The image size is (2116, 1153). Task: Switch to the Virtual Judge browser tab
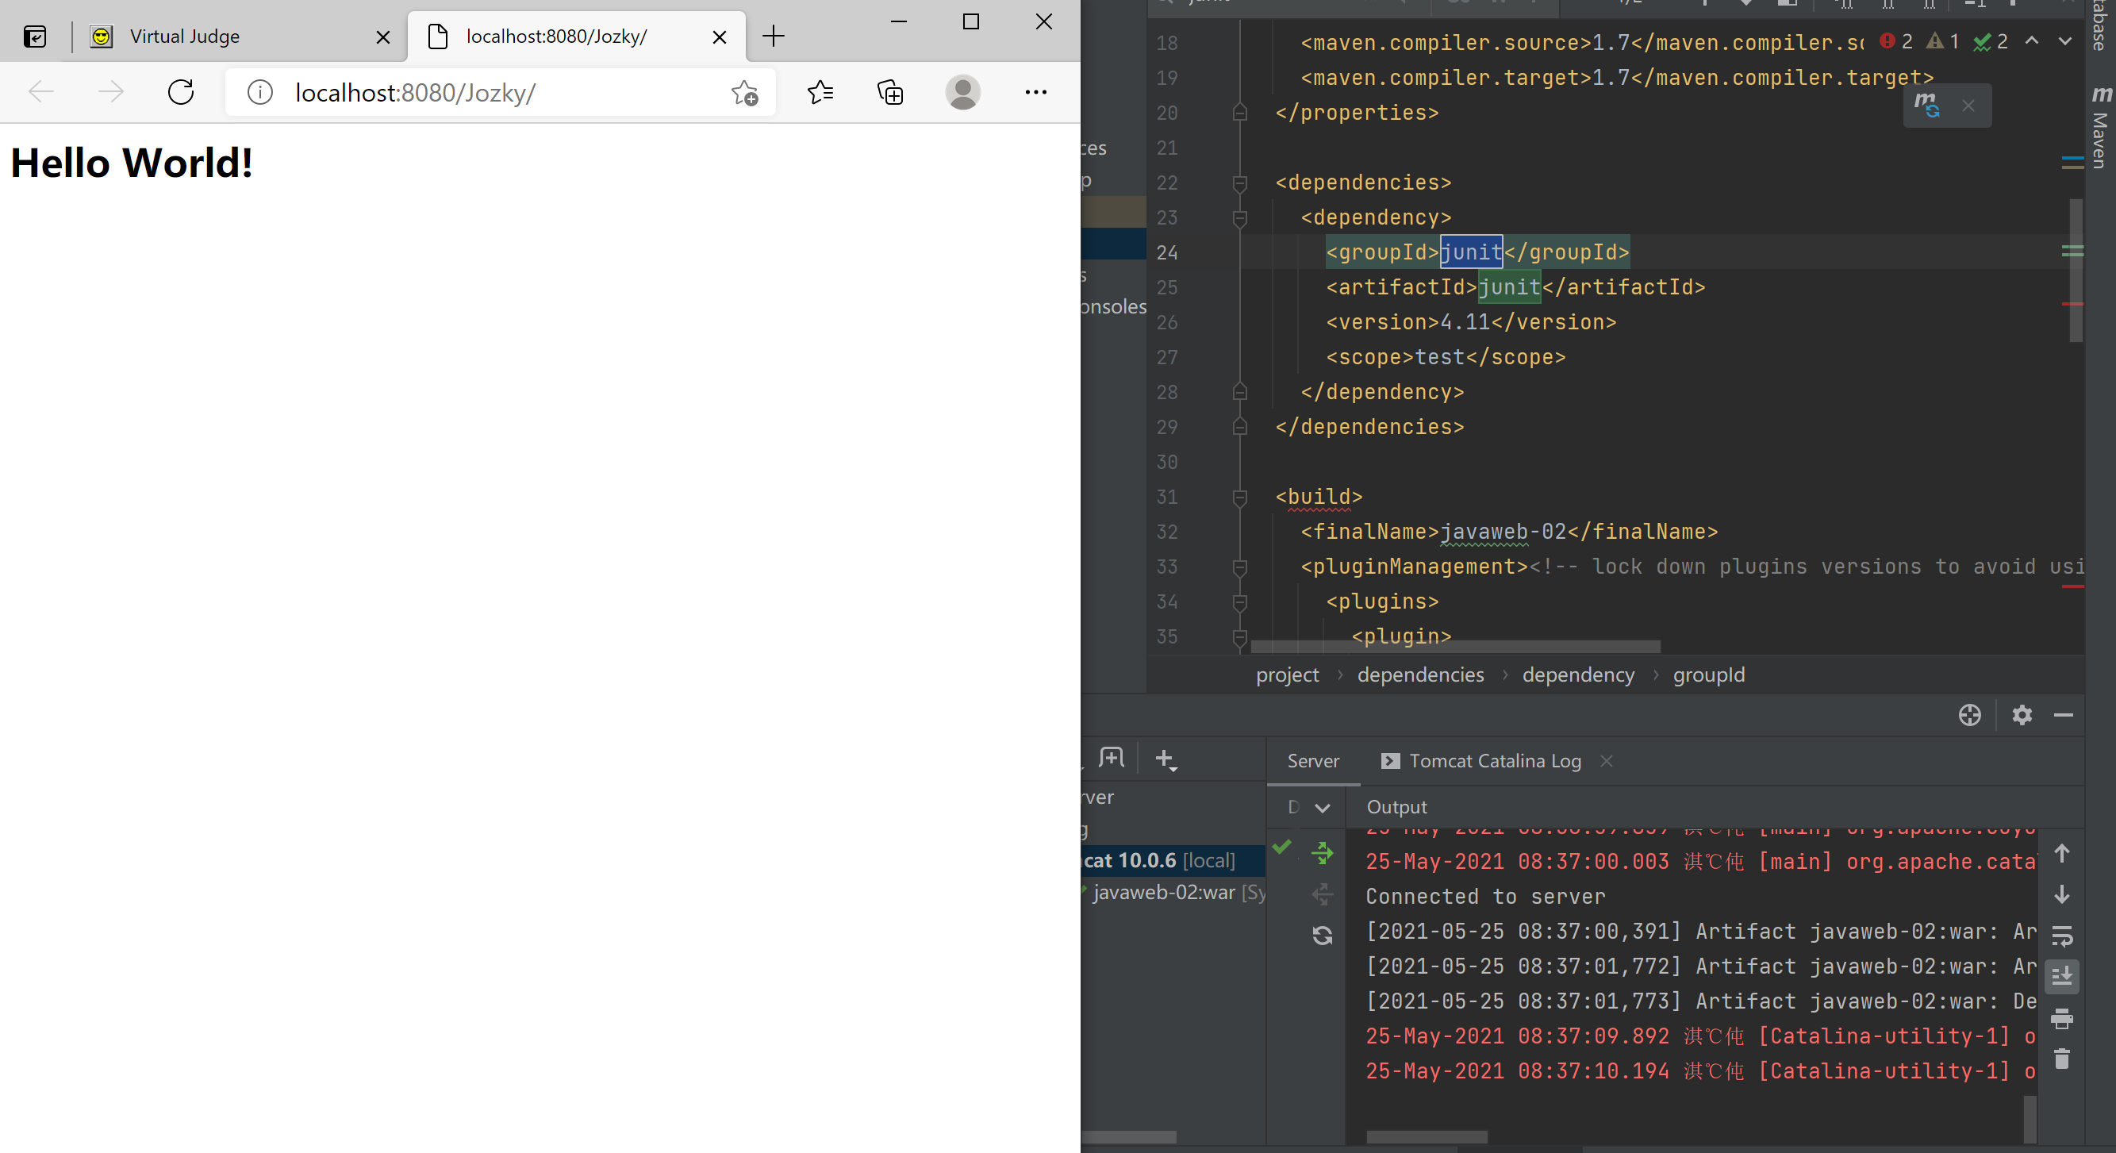pos(186,37)
